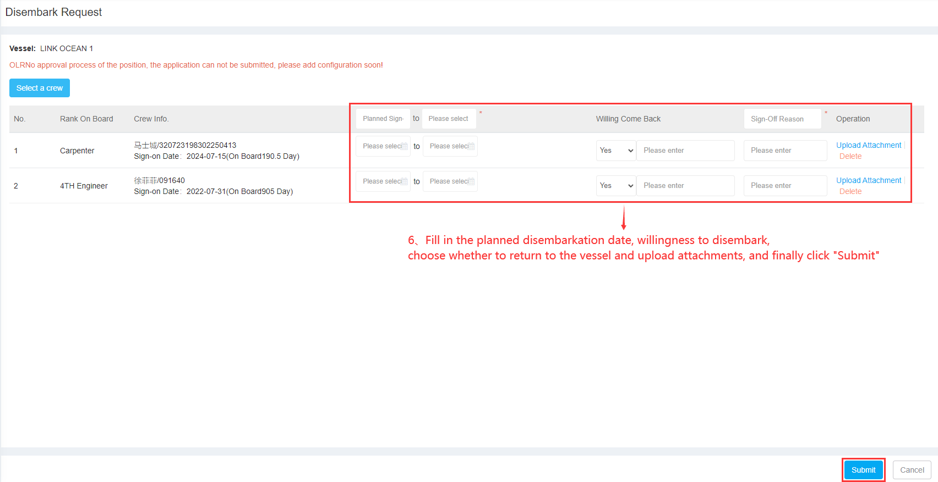Click the red OLRNo approval warning message
The image size is (938, 482).
(196, 65)
